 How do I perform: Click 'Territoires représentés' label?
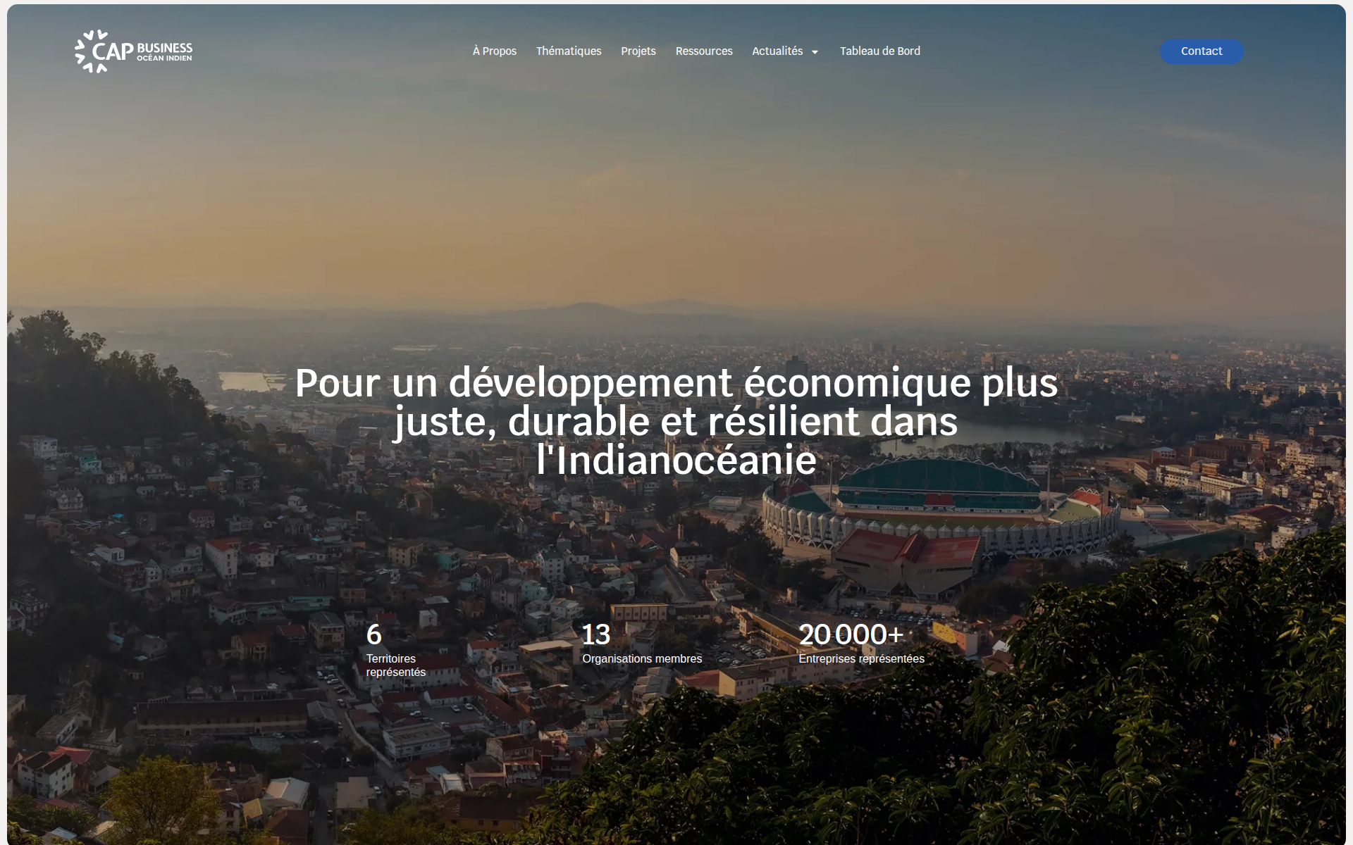click(x=396, y=665)
